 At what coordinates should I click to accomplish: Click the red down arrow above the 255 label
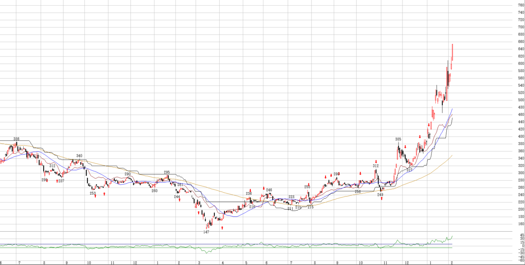[x=309, y=184]
